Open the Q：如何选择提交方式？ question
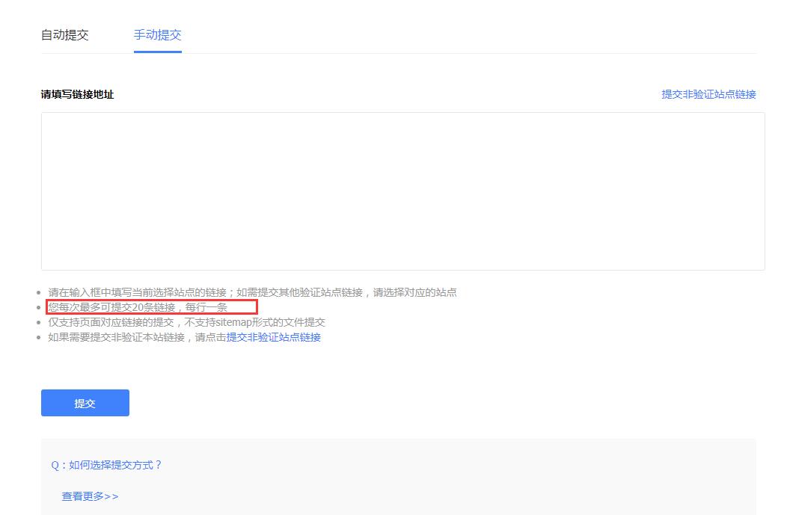 (106, 465)
